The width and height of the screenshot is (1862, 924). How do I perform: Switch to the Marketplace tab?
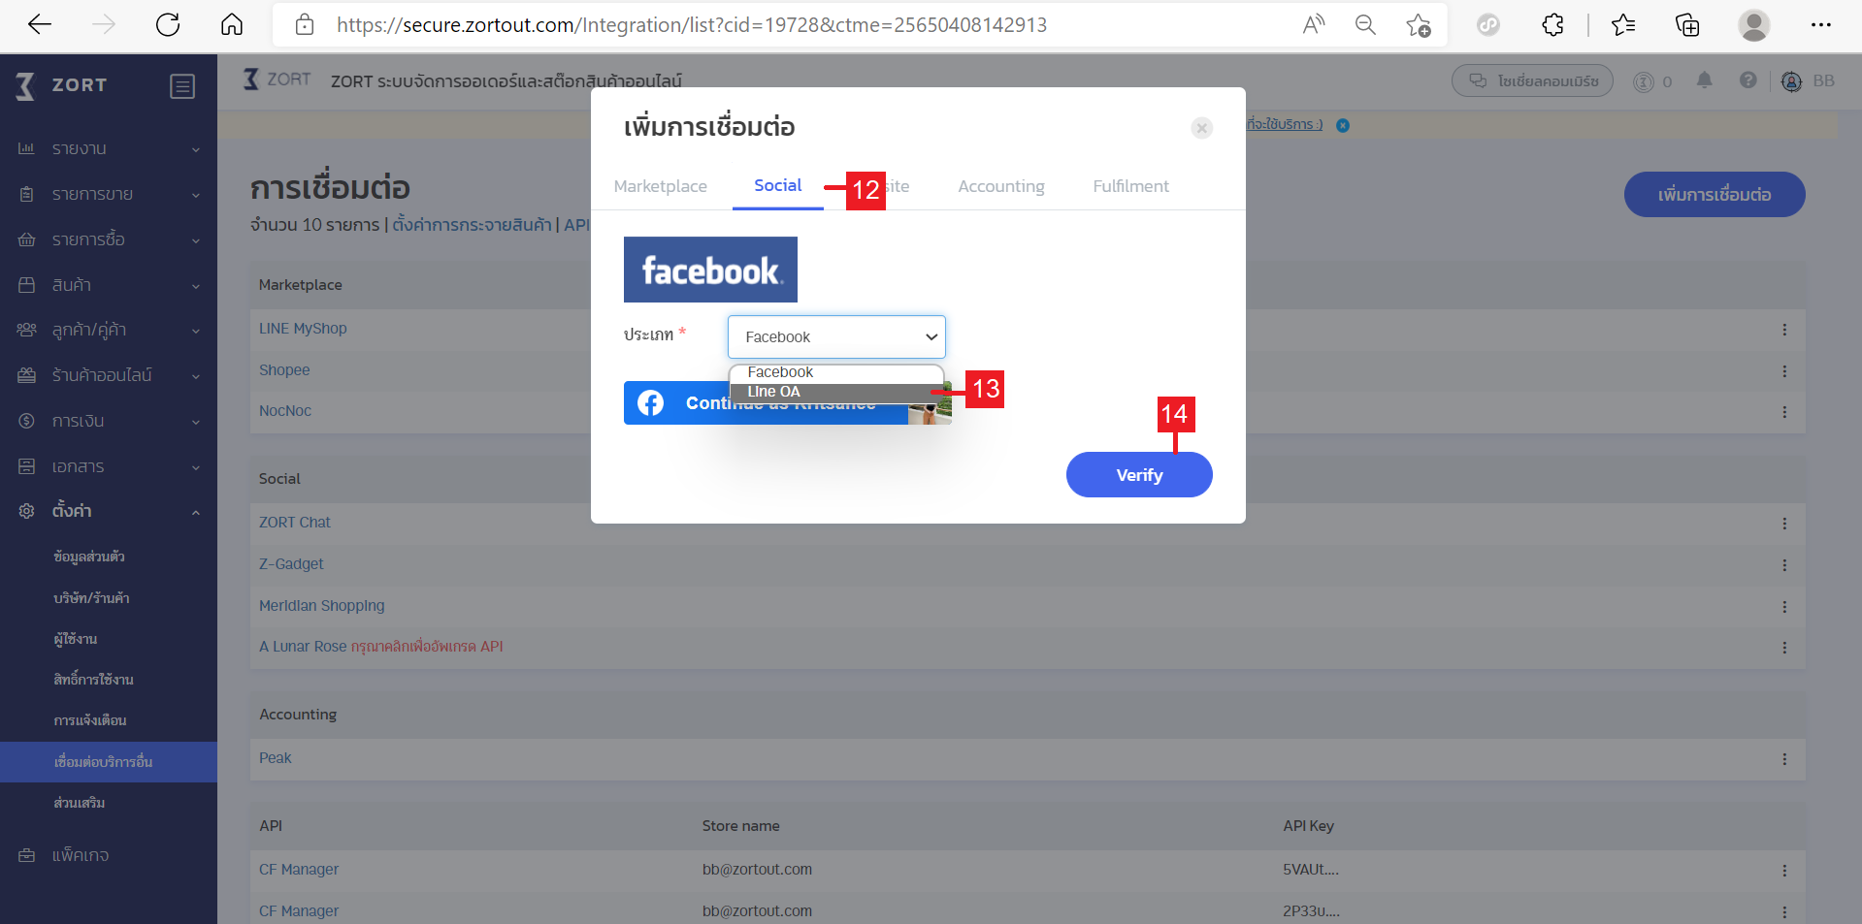tap(660, 186)
